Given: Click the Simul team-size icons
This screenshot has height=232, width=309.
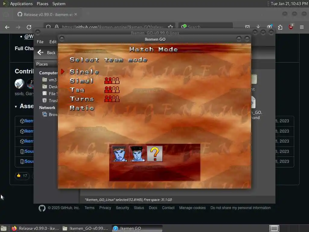Looking at the screenshot, I should click(x=112, y=81).
